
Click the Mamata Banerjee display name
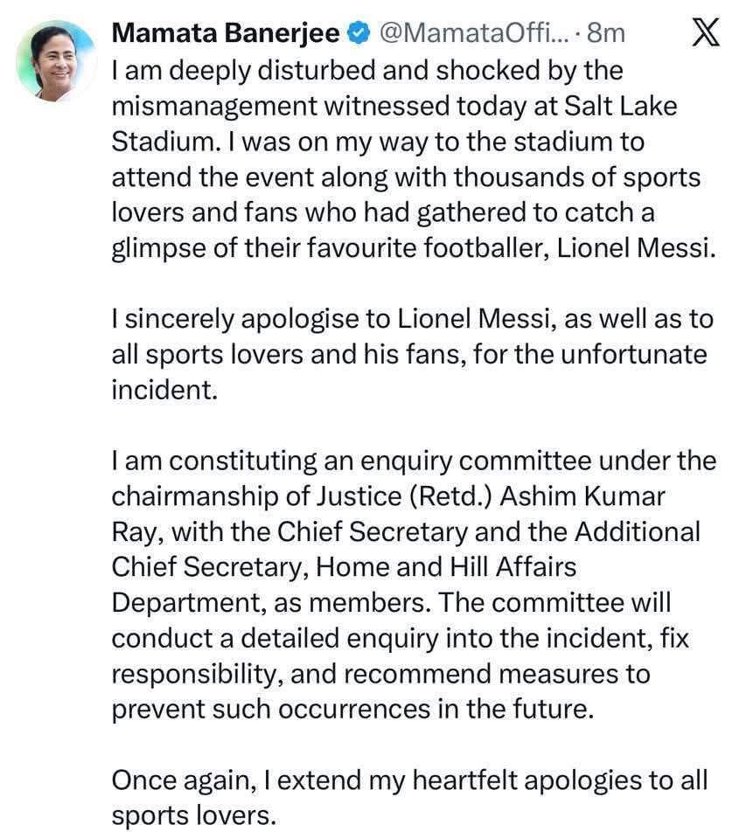(x=227, y=34)
